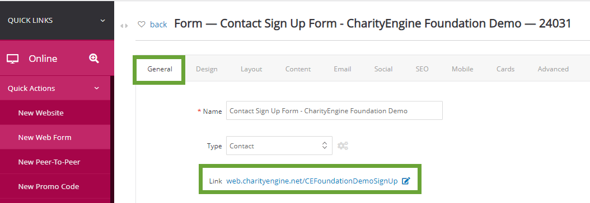Open the Advanced tab
This screenshot has height=203, width=590.
tap(553, 69)
